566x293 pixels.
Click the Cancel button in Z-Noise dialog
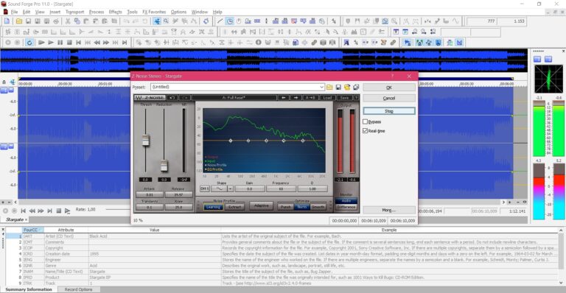[x=389, y=98]
